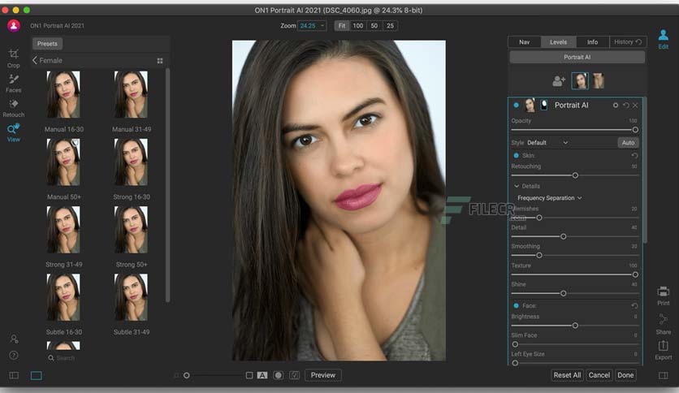The height and width of the screenshot is (393, 679).
Task: Switch presets to grid view icon
Action: [160, 61]
